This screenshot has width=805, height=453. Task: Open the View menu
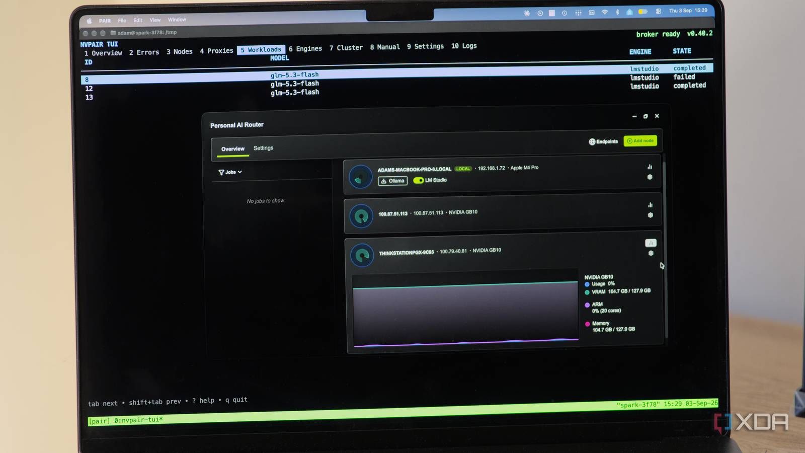pyautogui.click(x=155, y=20)
